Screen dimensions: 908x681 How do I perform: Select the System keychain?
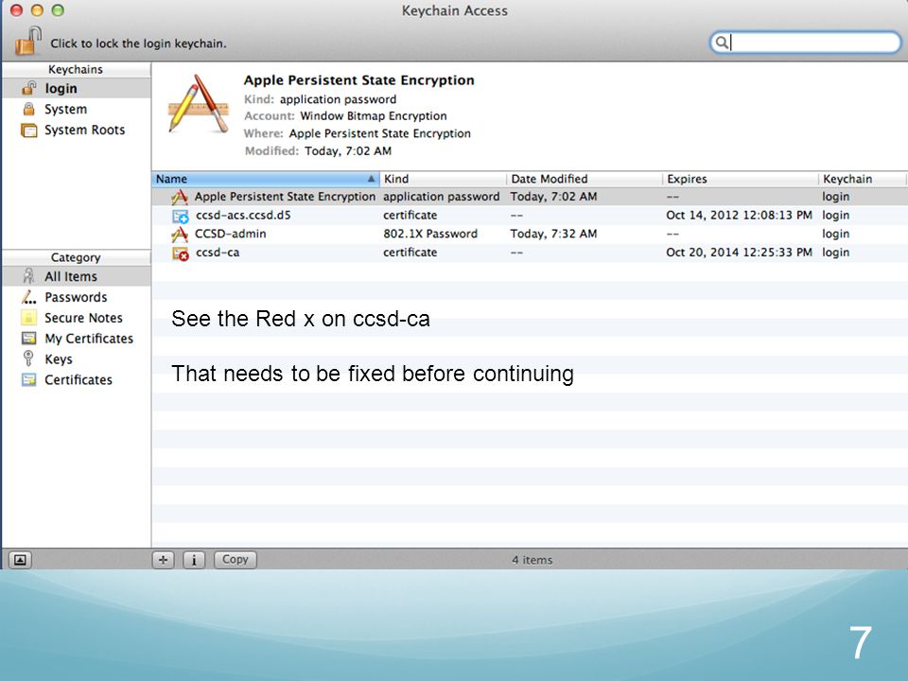pyautogui.click(x=77, y=109)
